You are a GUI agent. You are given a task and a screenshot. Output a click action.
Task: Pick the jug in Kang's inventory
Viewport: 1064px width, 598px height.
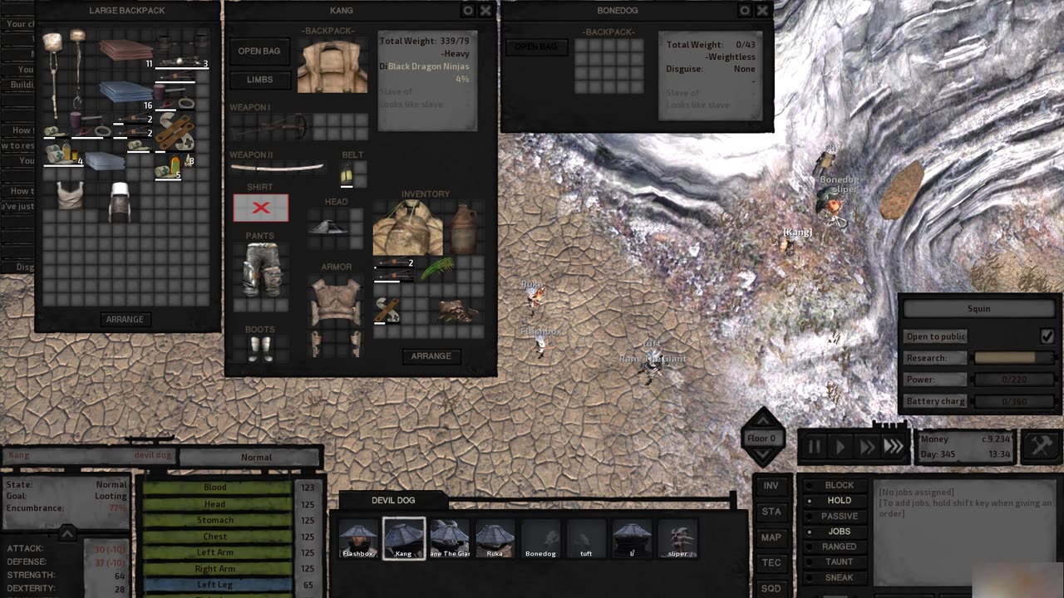point(465,228)
